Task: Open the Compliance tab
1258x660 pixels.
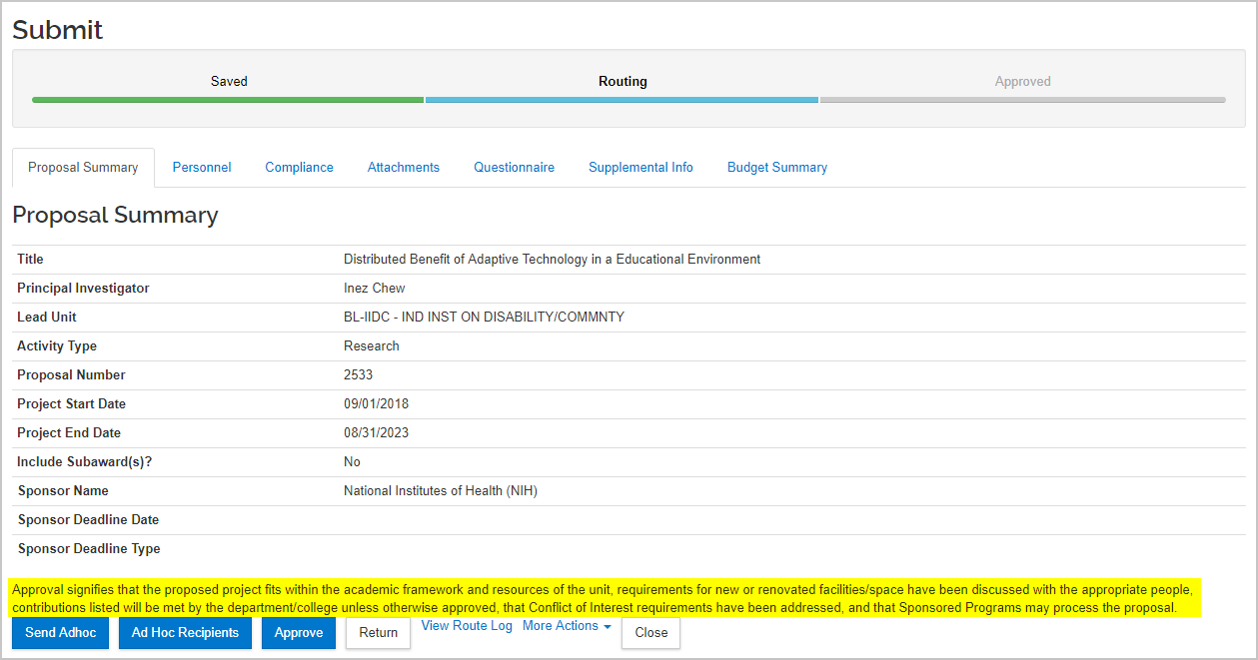Action: coord(299,167)
